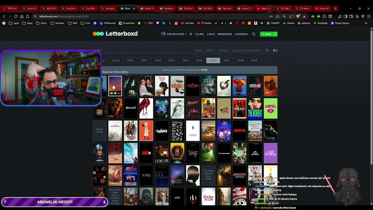Screen dimensions: 373x210
Task: Open the Supergirl film poster
Action: (x=240, y=86)
